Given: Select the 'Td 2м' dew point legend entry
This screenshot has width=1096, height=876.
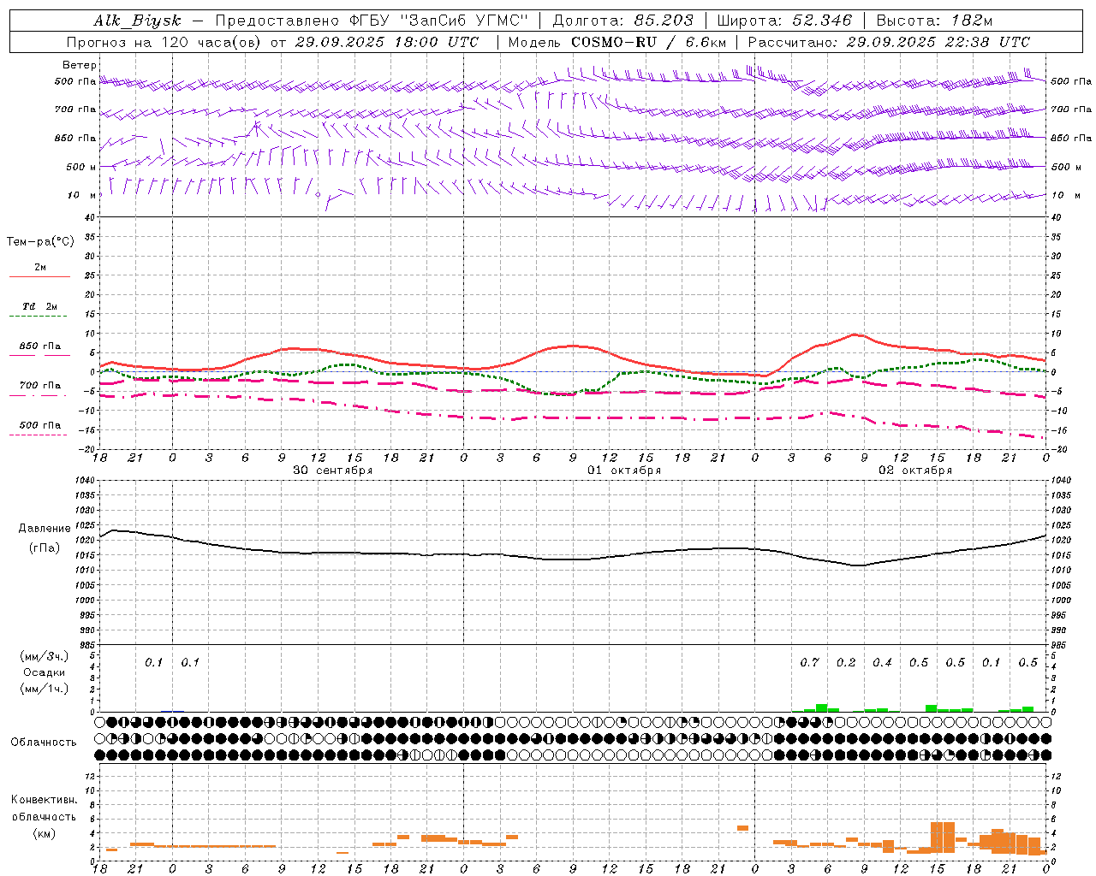Looking at the screenshot, I should 39,306.
